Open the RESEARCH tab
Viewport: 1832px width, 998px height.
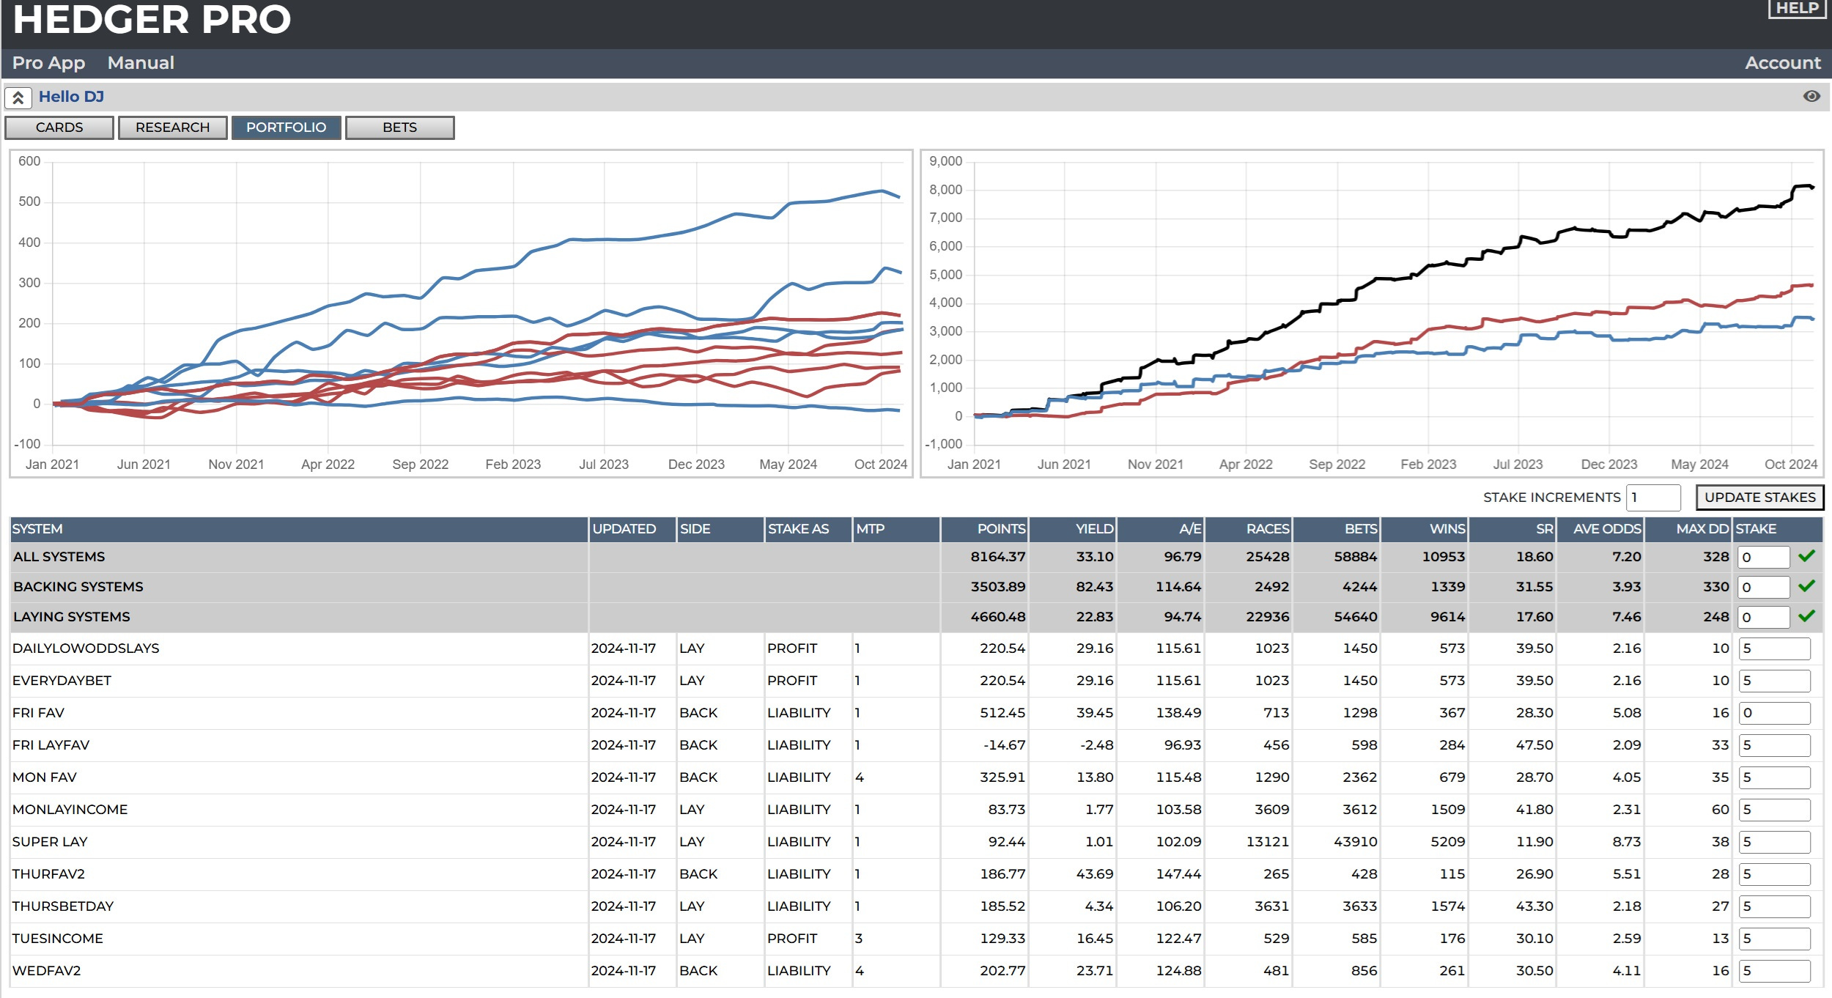[x=173, y=127]
